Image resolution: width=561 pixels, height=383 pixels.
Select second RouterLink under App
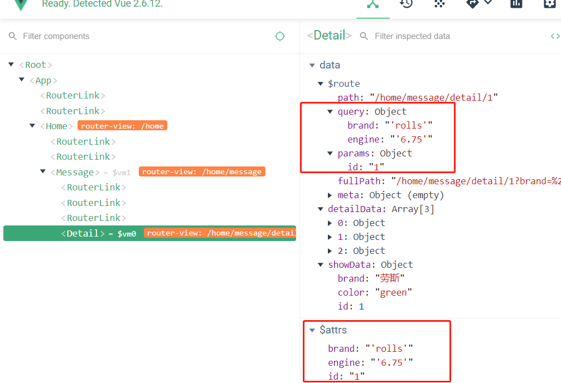click(72, 111)
